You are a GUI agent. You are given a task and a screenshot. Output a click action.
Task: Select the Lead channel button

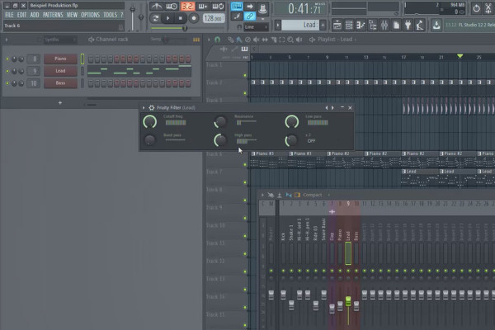tap(60, 71)
